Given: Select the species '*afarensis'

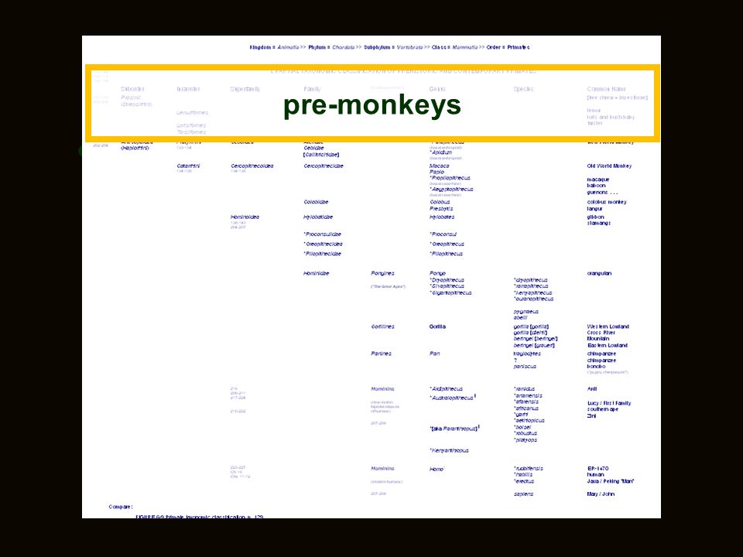Looking at the screenshot, I should [526, 402].
